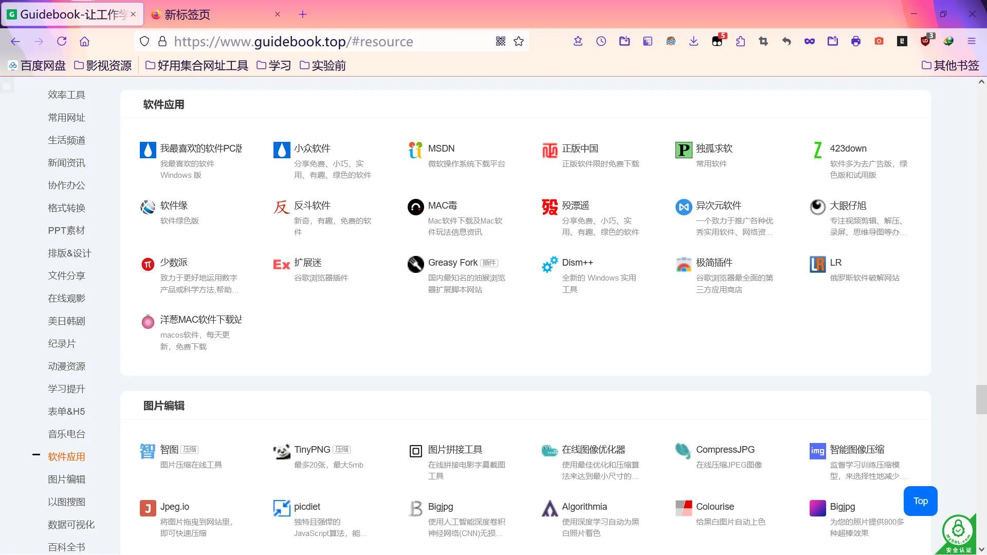This screenshot has height=555, width=987.
Task: Bookmark this page with the star icon
Action: point(518,41)
